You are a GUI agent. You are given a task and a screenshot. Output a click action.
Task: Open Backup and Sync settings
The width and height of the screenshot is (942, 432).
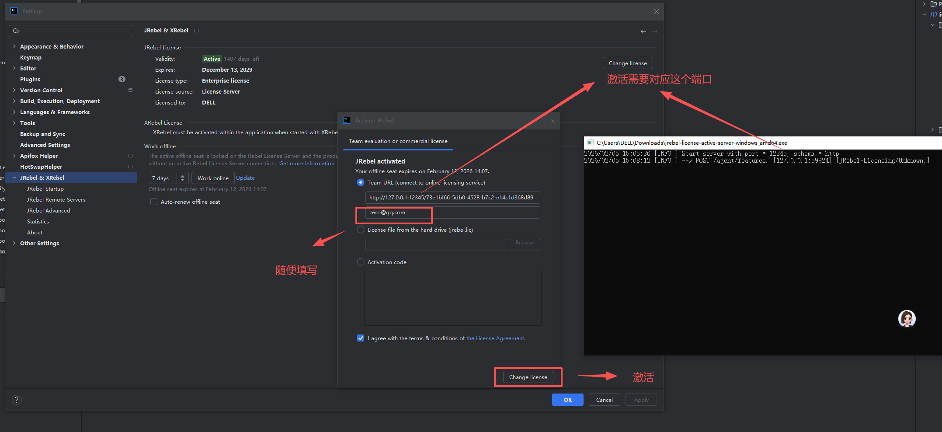point(42,134)
